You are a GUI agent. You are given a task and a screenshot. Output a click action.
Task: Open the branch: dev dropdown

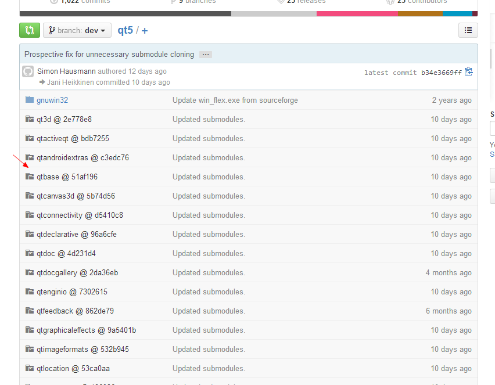(77, 30)
